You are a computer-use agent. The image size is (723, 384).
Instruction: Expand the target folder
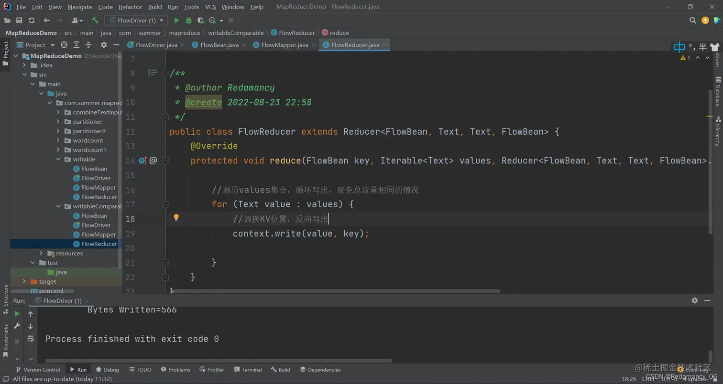point(24,281)
